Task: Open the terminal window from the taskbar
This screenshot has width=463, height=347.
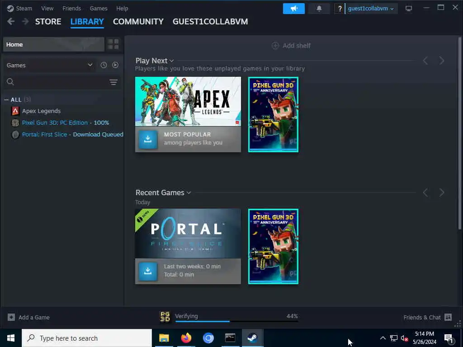Action: click(x=230, y=338)
